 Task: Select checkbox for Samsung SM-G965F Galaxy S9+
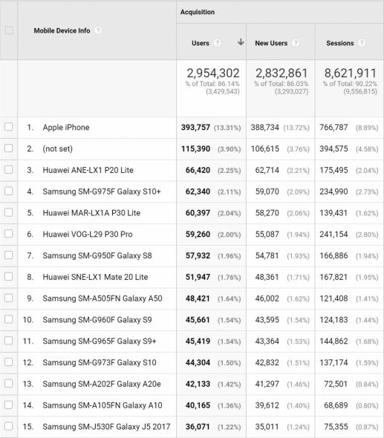pyautogui.click(x=9, y=341)
